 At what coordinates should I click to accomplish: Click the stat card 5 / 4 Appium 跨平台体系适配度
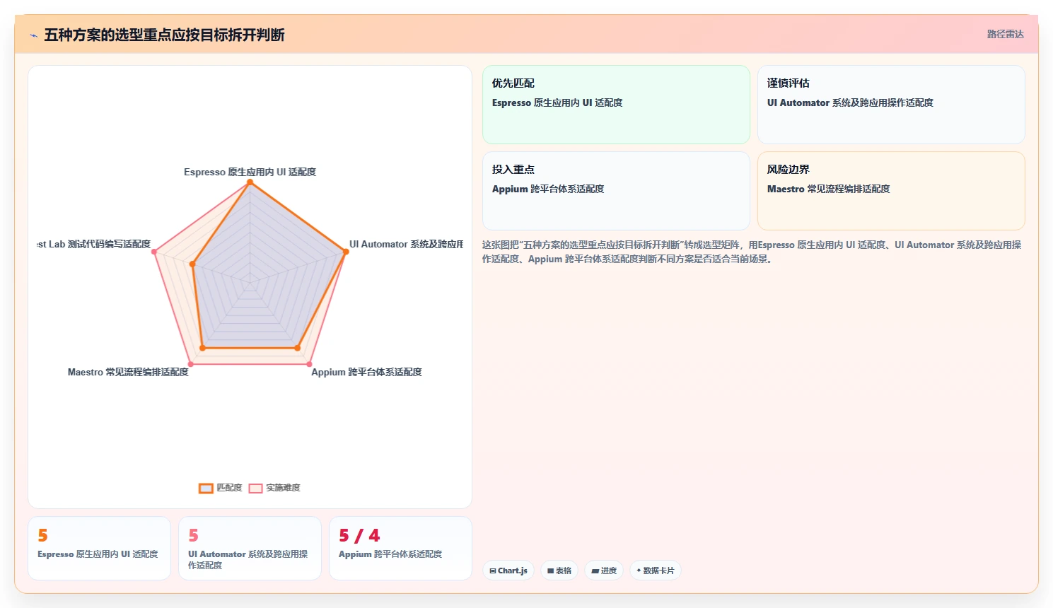pos(400,548)
